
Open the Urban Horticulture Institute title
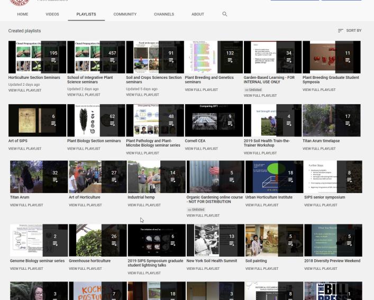click(x=269, y=197)
